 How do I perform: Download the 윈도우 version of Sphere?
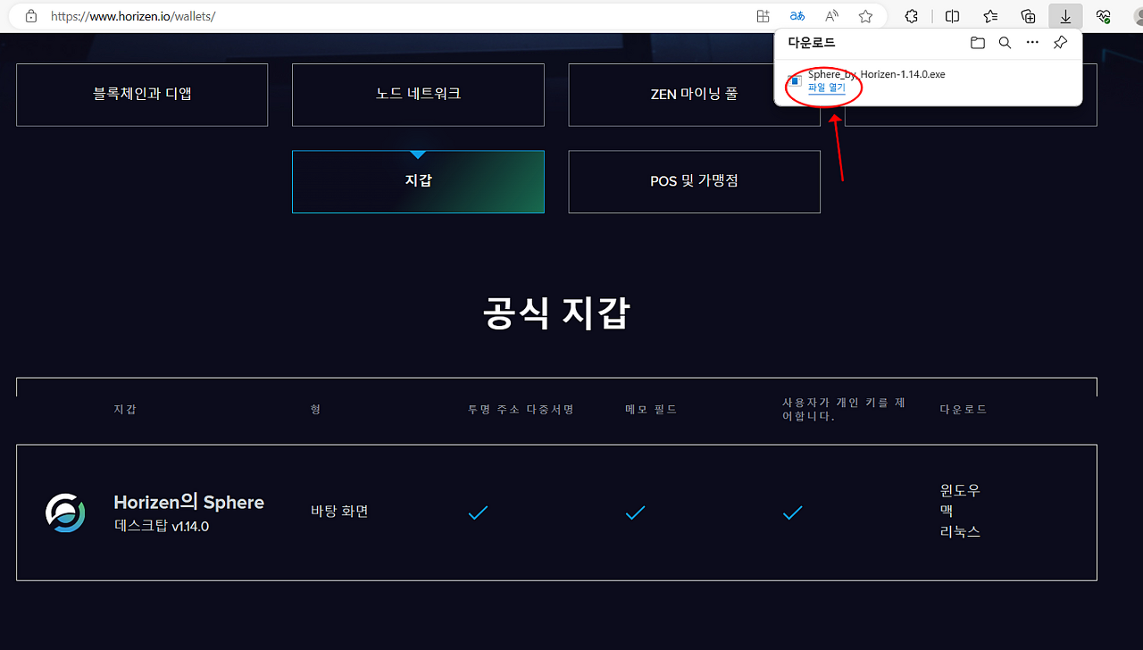(x=959, y=489)
